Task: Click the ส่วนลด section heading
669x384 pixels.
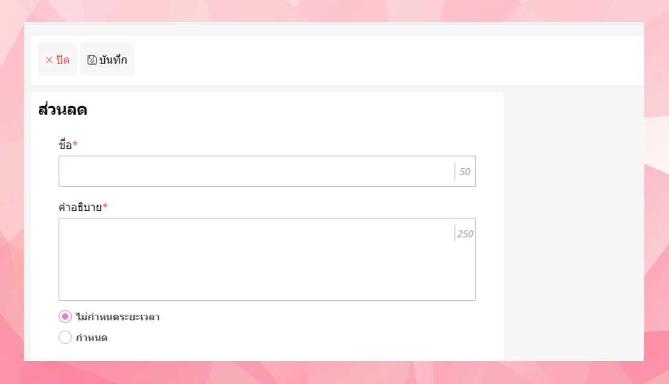Action: (63, 110)
